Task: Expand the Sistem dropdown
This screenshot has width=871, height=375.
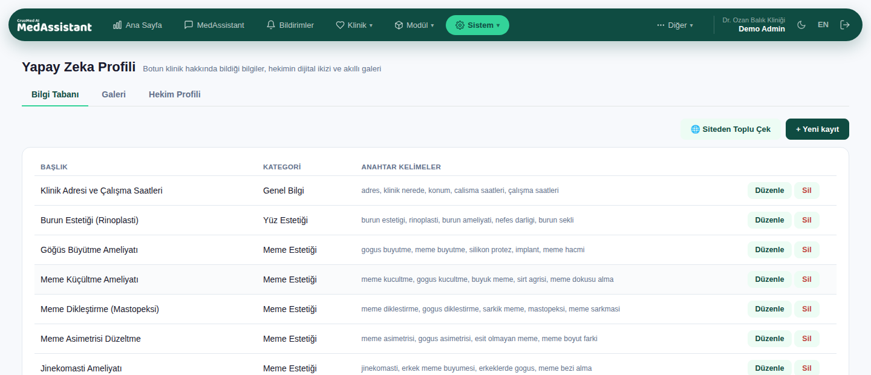Action: tap(477, 25)
